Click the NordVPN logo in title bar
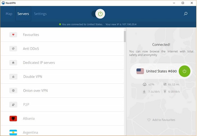The width and height of the screenshot is (197, 136). pos(3,3)
